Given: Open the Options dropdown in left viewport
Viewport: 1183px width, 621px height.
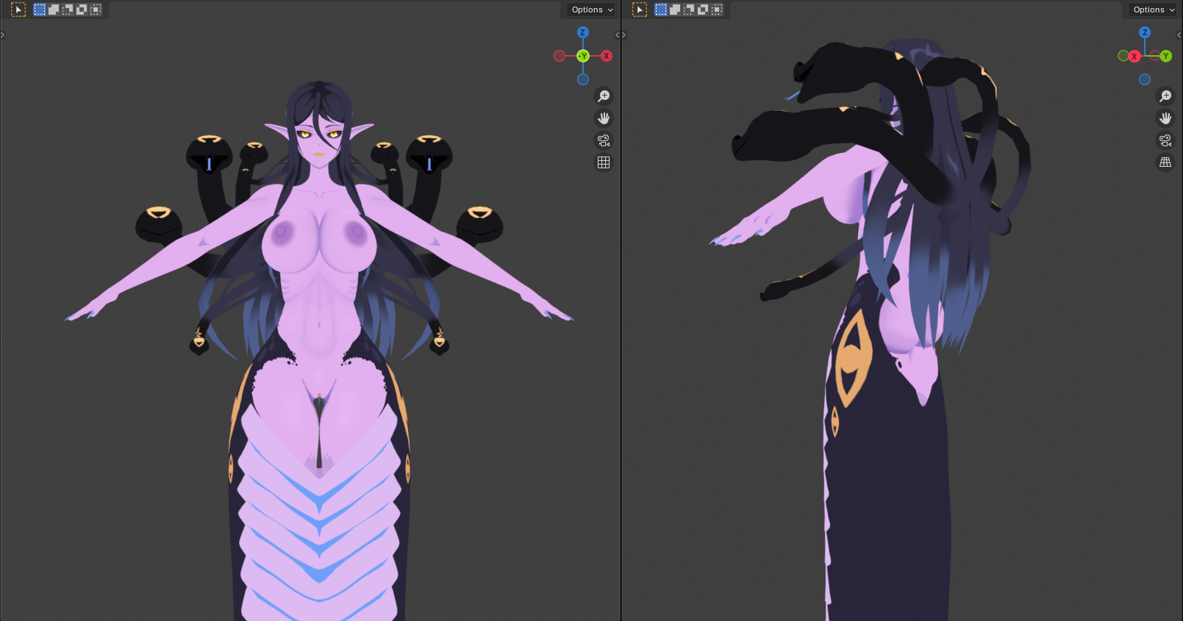Looking at the screenshot, I should point(592,10).
